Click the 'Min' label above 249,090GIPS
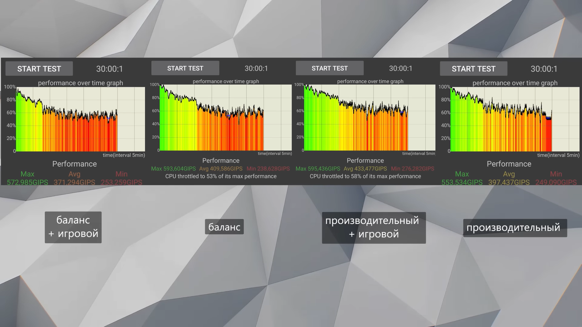The width and height of the screenshot is (582, 327). 556,174
